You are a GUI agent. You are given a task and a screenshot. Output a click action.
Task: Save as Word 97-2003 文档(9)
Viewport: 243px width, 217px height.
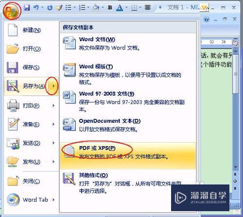[128, 101]
